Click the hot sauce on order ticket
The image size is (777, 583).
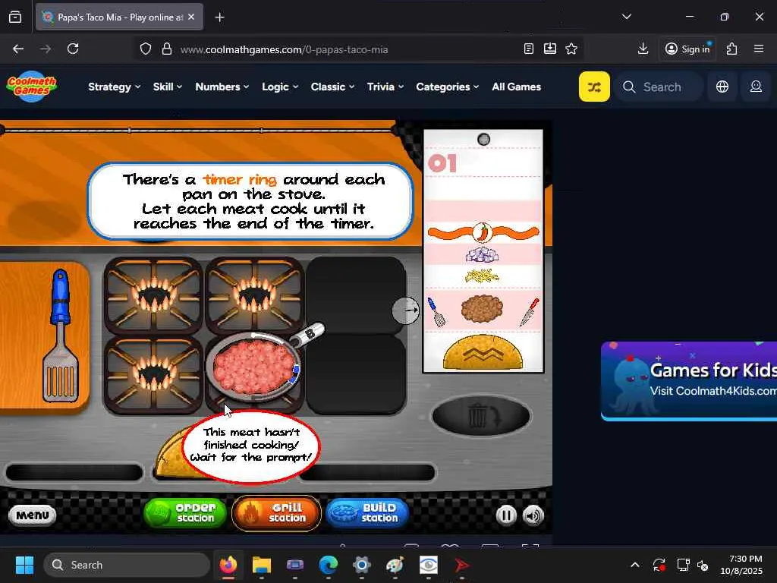pyautogui.click(x=483, y=232)
